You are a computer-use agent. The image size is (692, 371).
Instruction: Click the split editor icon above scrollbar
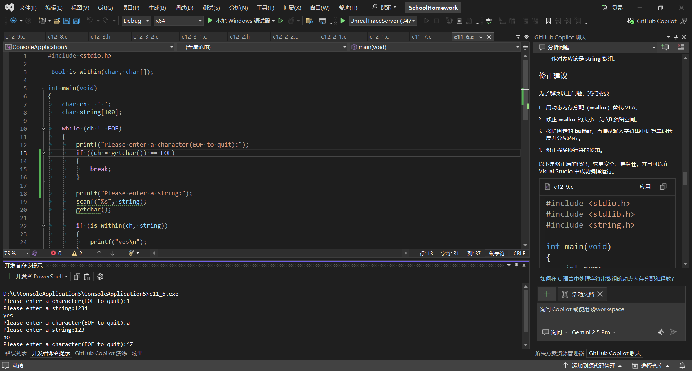(525, 47)
